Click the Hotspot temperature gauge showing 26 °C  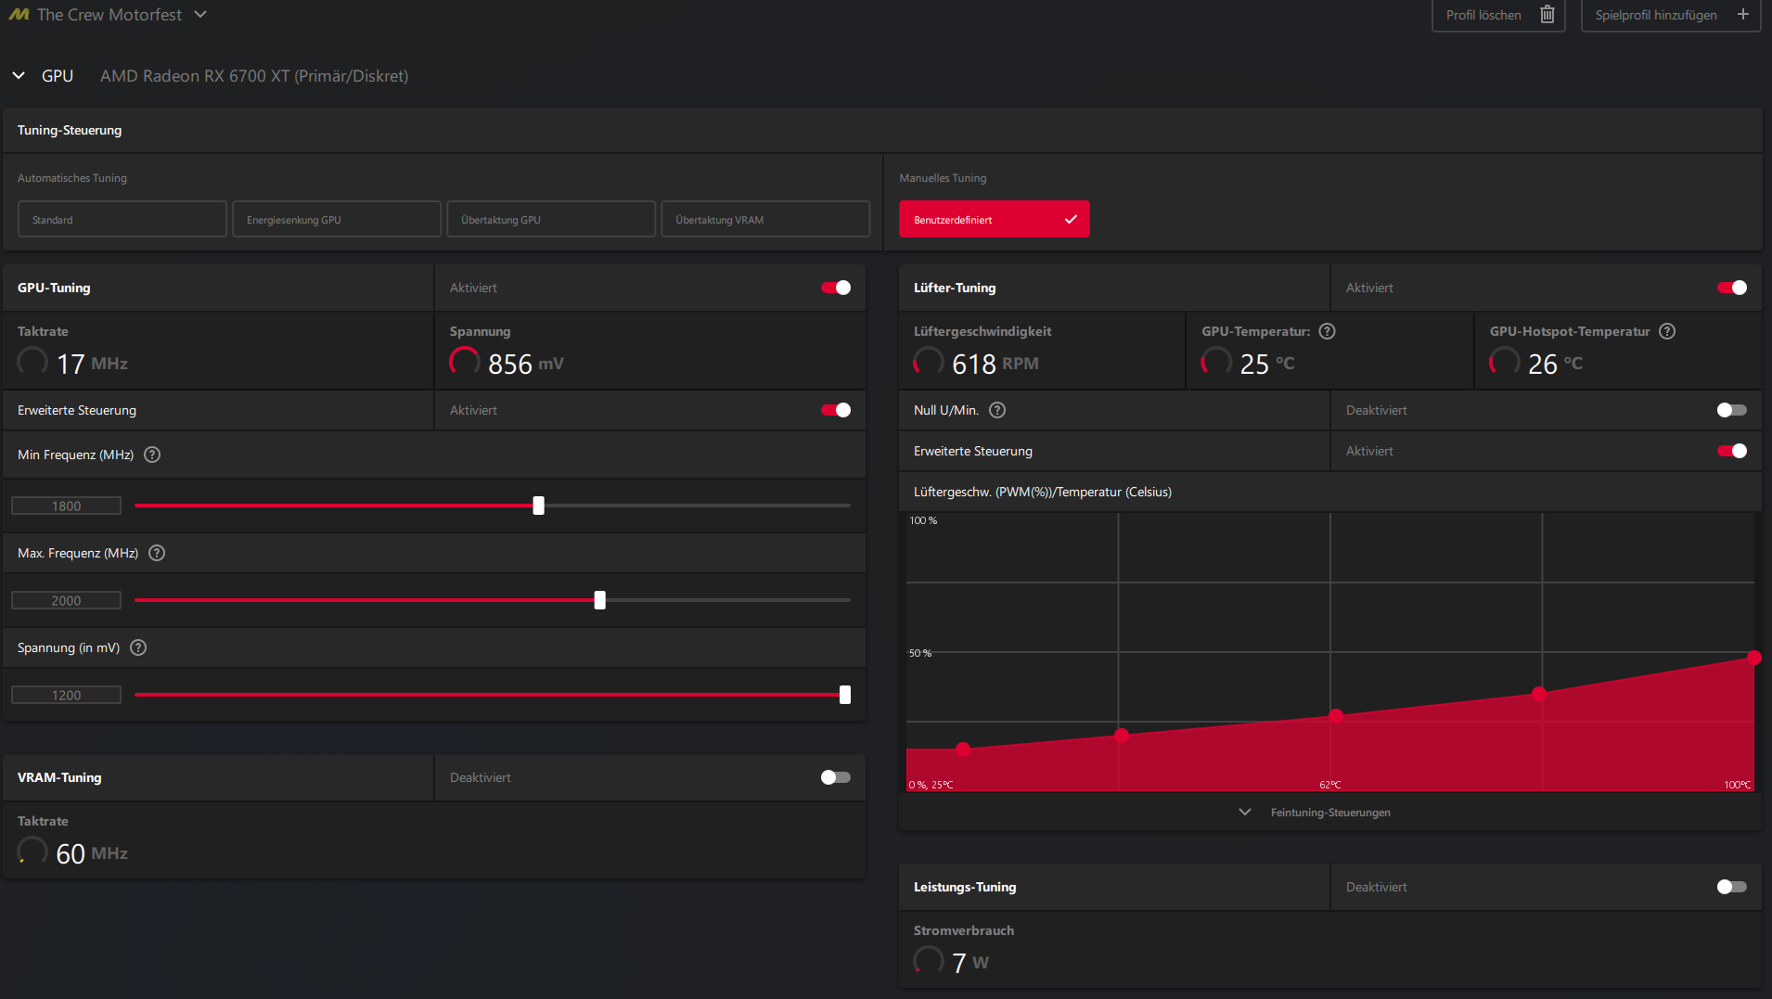(1505, 362)
